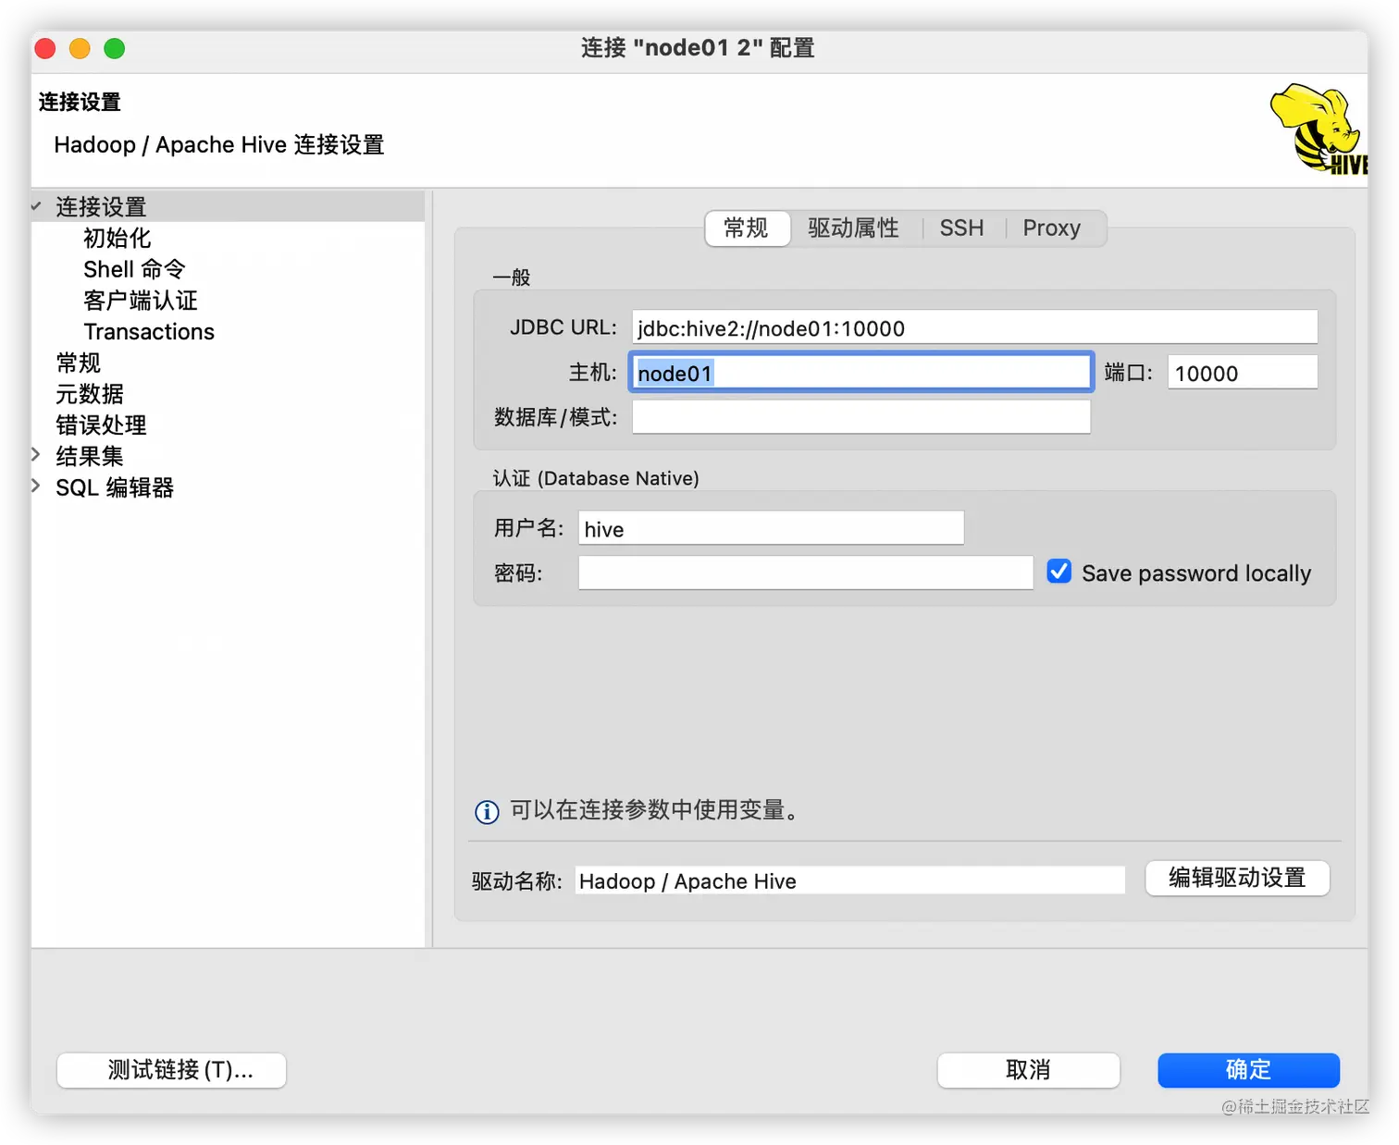The height and width of the screenshot is (1145, 1399).
Task: Switch to the 驱动属性 tab
Action: point(853,228)
